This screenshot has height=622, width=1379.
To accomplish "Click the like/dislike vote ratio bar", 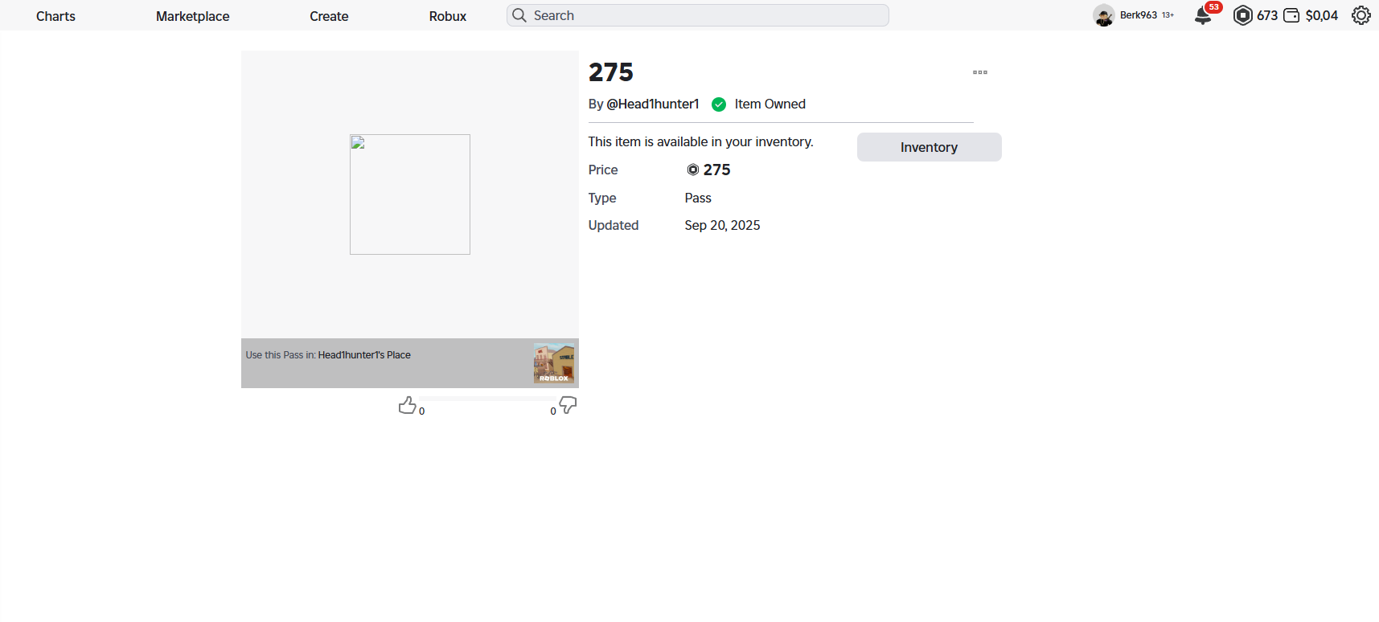I will (x=487, y=399).
